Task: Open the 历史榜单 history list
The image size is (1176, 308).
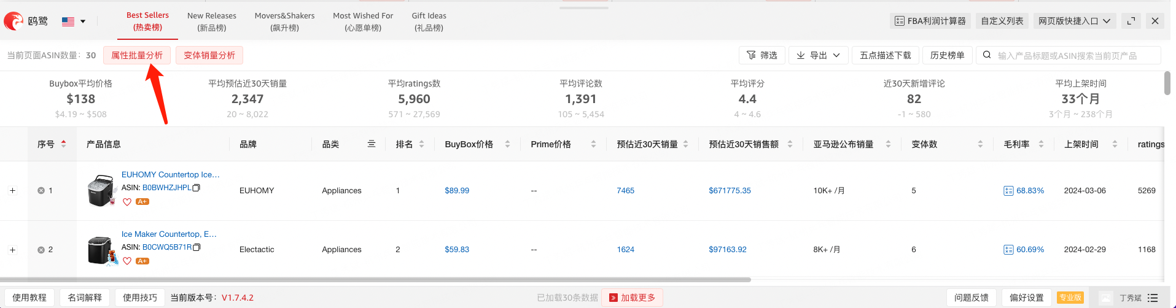Action: pos(947,55)
